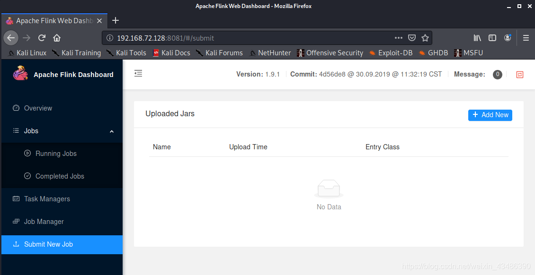Open a new tab with the plus icon
Screen dimensions: 535x275
(116, 20)
